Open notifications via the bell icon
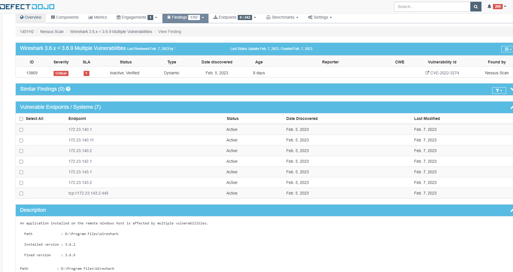 (489, 6)
